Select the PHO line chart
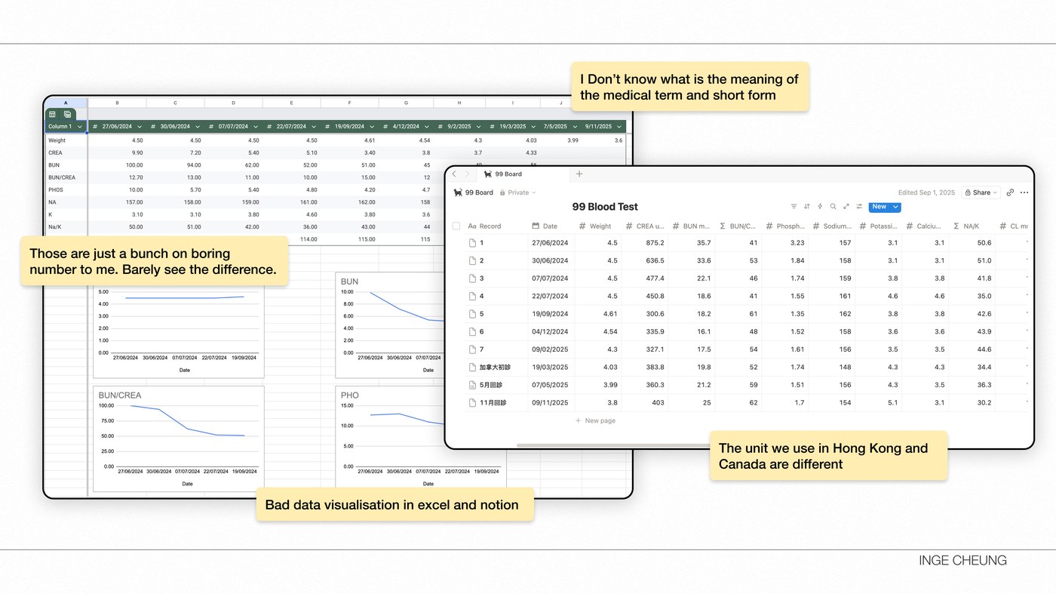Viewport: 1056px width, 594px height. 420,439
